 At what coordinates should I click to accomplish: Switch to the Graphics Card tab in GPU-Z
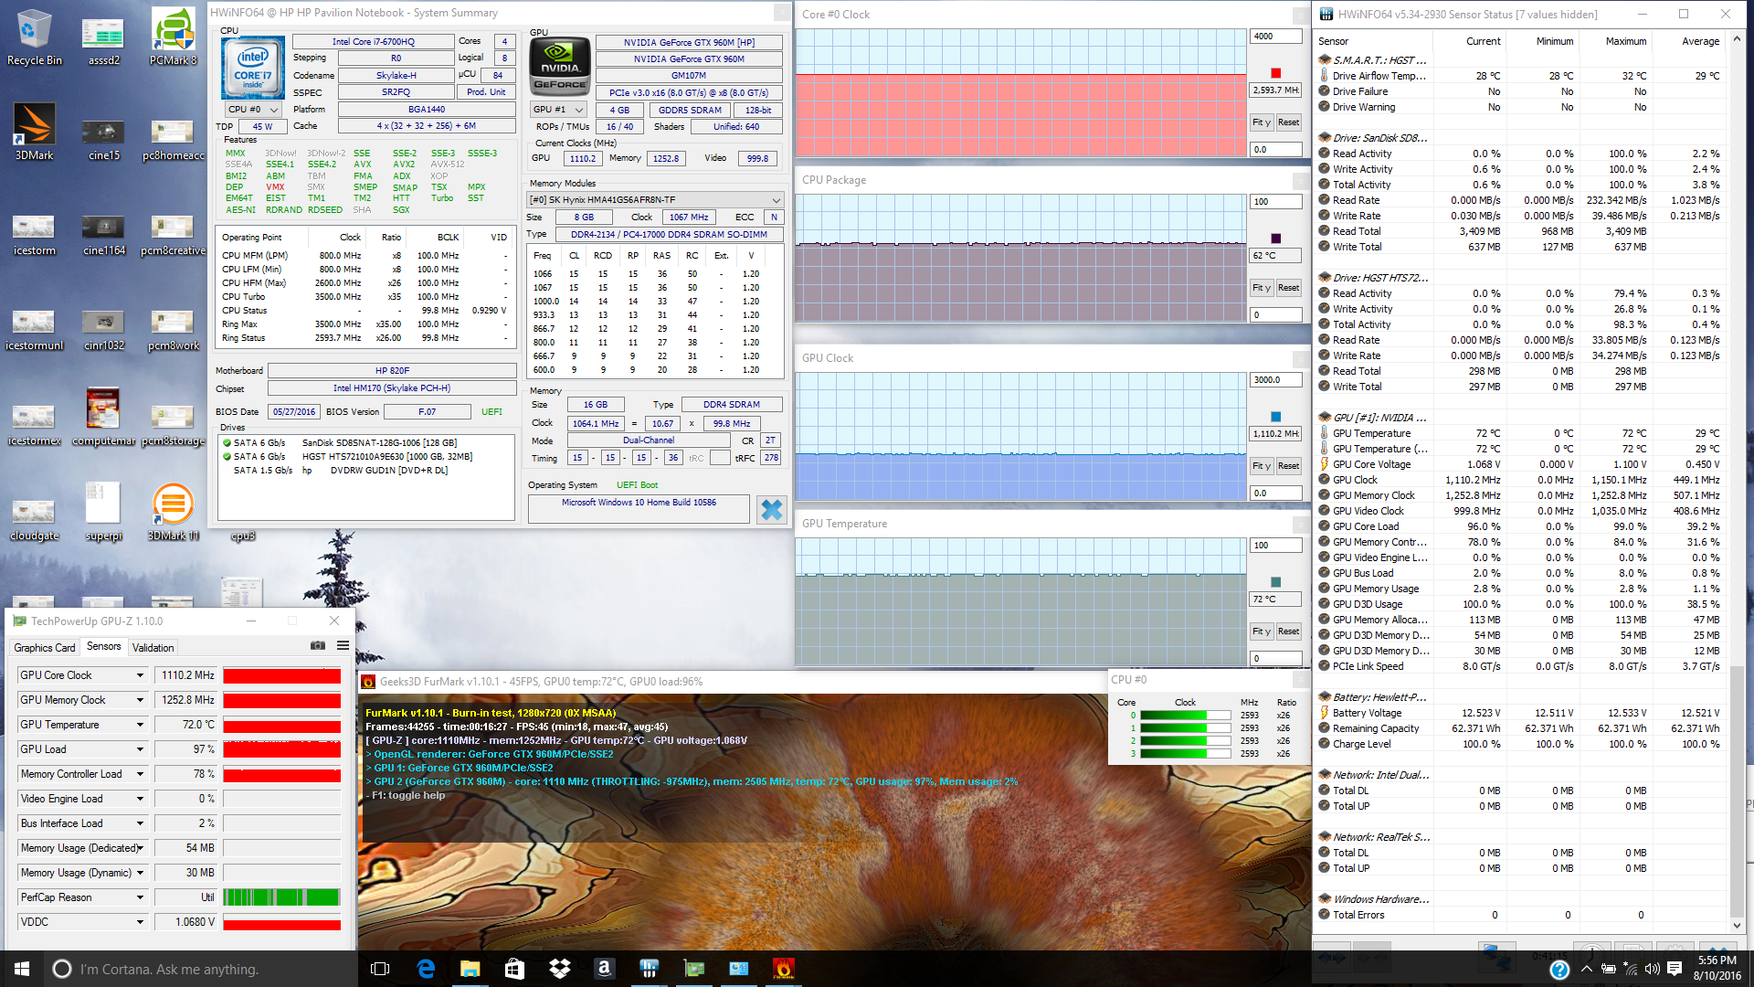(44, 647)
